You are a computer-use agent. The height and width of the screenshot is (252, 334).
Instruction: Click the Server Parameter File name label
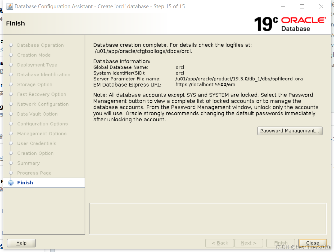[127, 79]
